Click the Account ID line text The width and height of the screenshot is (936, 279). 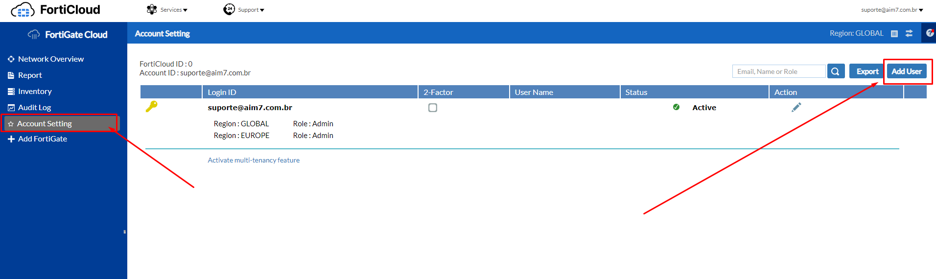195,73
